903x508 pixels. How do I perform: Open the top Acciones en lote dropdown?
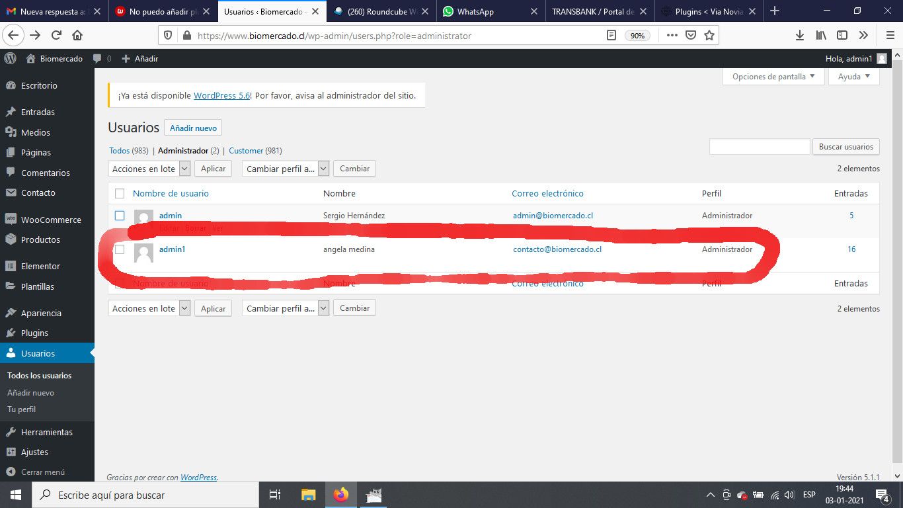pyautogui.click(x=149, y=169)
